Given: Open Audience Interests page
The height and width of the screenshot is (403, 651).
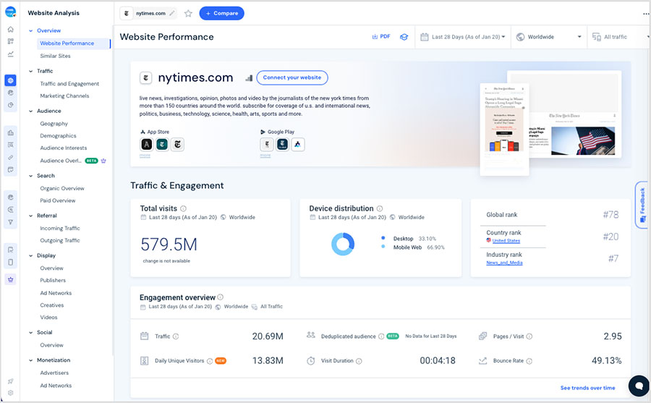Looking at the screenshot, I should pyautogui.click(x=64, y=148).
